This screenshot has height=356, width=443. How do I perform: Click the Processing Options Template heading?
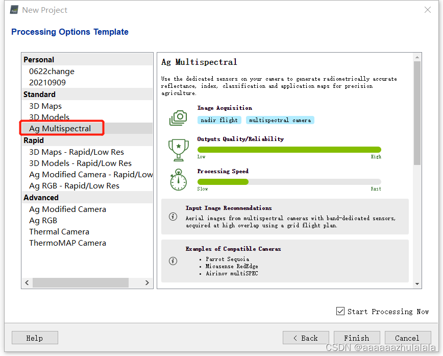pyautogui.click(x=70, y=32)
